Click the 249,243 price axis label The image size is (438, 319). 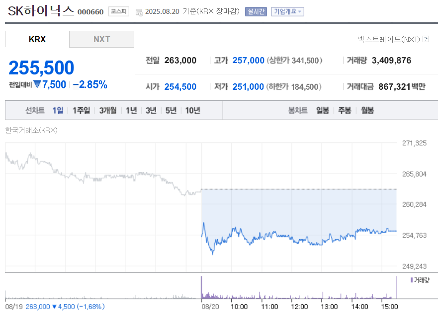point(414,266)
